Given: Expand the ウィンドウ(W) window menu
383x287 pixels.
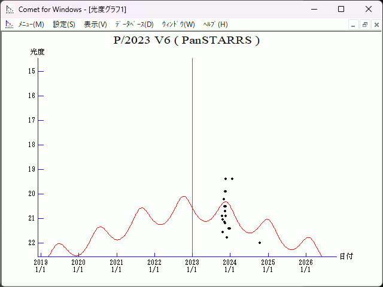Looking at the screenshot, I should 178,25.
